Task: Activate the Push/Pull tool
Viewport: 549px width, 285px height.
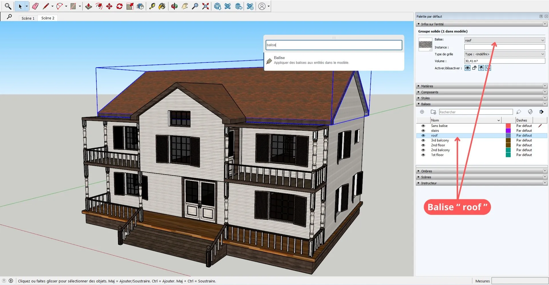Action: (x=89, y=6)
